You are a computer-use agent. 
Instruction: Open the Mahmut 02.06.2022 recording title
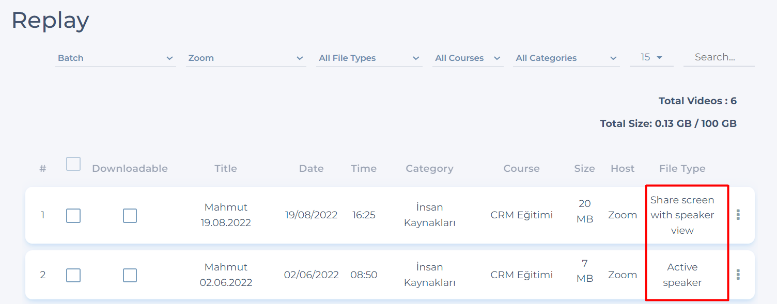pyautogui.click(x=226, y=275)
